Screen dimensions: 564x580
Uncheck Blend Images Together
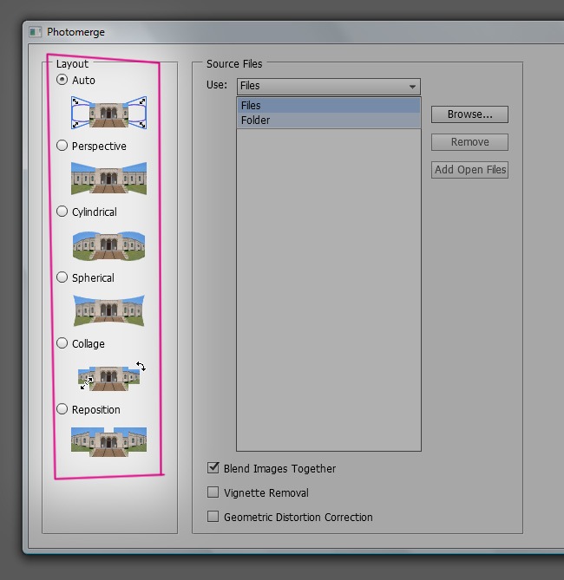[213, 468]
